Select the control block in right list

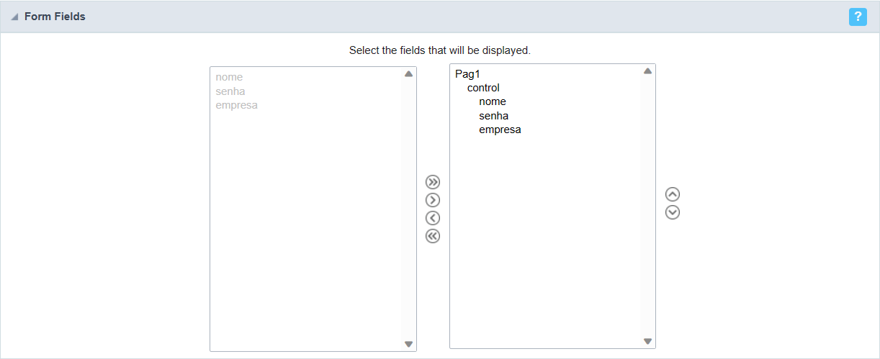tap(483, 88)
